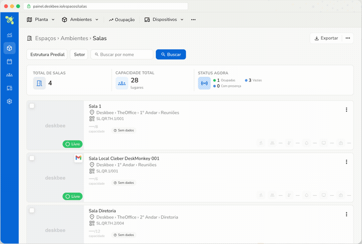Click the presence sensor icon under Status Agora

point(204,83)
